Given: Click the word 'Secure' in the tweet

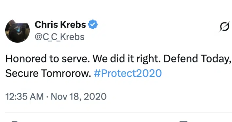Looking at the screenshot, I should click(22, 73).
